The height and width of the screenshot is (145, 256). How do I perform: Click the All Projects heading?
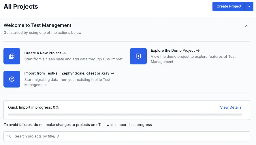pyautogui.click(x=21, y=6)
